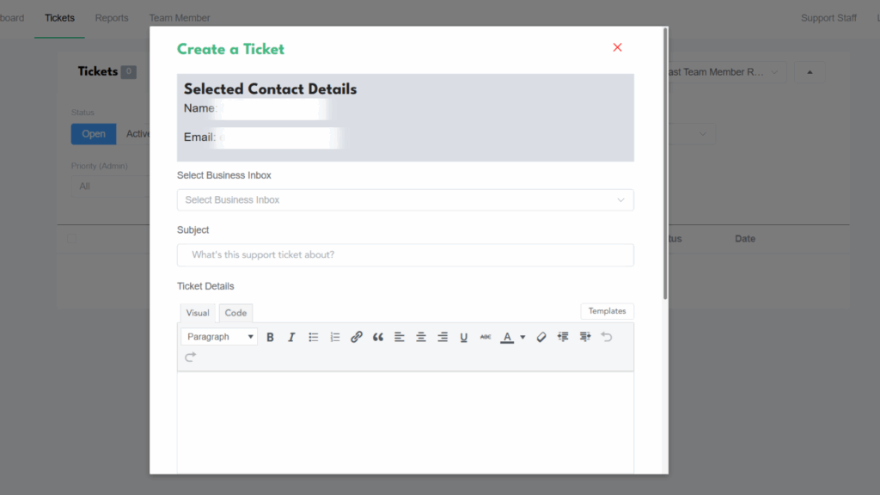Open the text color picker arrow

(x=522, y=338)
